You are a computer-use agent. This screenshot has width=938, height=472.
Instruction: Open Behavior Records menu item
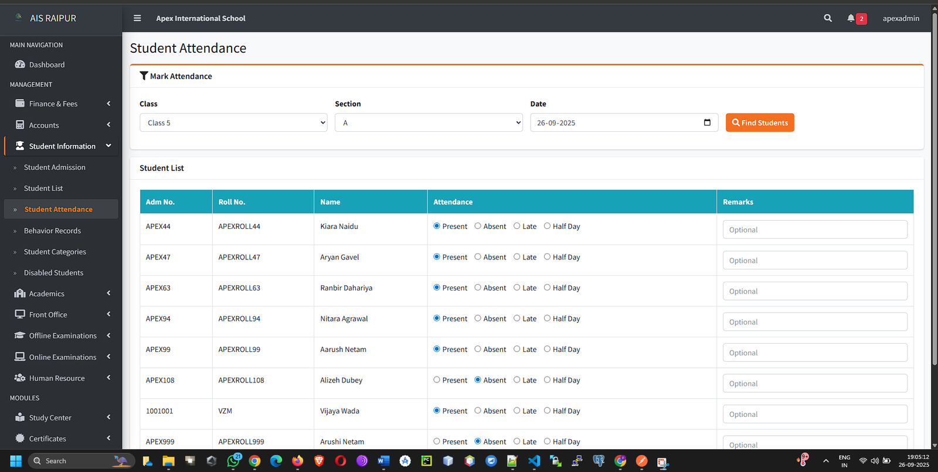point(52,231)
